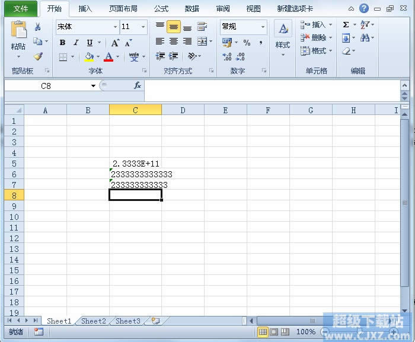The height and width of the screenshot is (342, 415).
Task: Toggle underline formatting
Action: click(x=90, y=43)
